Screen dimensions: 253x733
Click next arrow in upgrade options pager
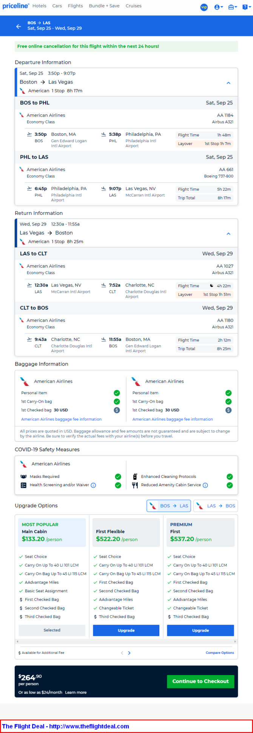[129, 653]
